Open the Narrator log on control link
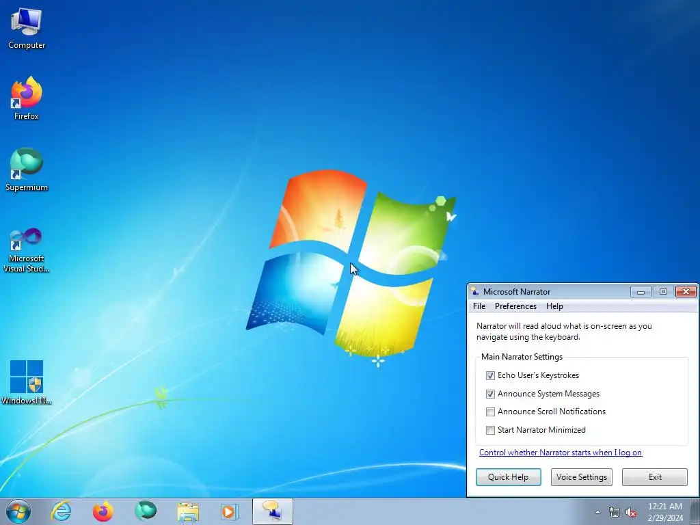 tap(561, 453)
